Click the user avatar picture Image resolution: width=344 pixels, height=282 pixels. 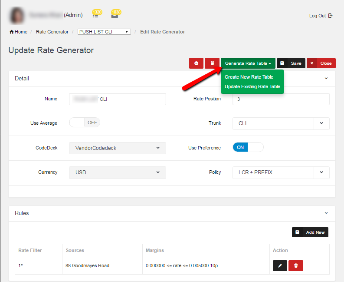(17, 15)
